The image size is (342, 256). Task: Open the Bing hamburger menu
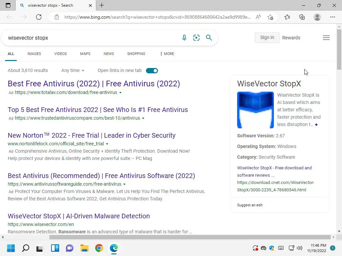point(326,38)
